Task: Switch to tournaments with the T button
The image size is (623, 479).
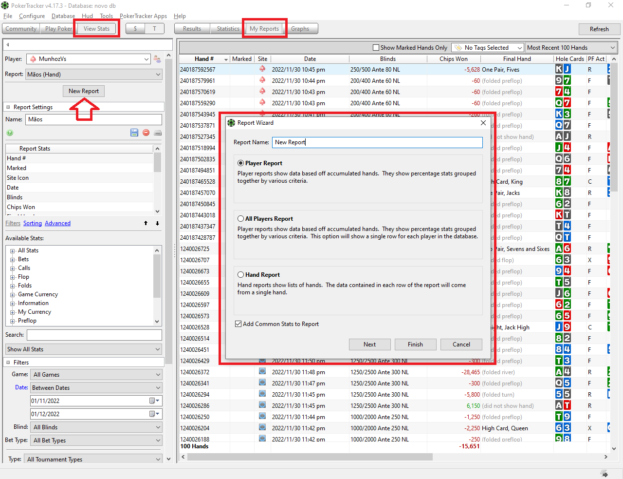Action: tap(155, 29)
